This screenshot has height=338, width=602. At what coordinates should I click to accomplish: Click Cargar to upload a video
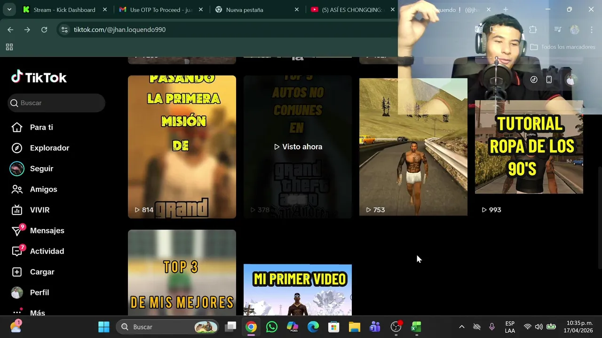[32, 272]
